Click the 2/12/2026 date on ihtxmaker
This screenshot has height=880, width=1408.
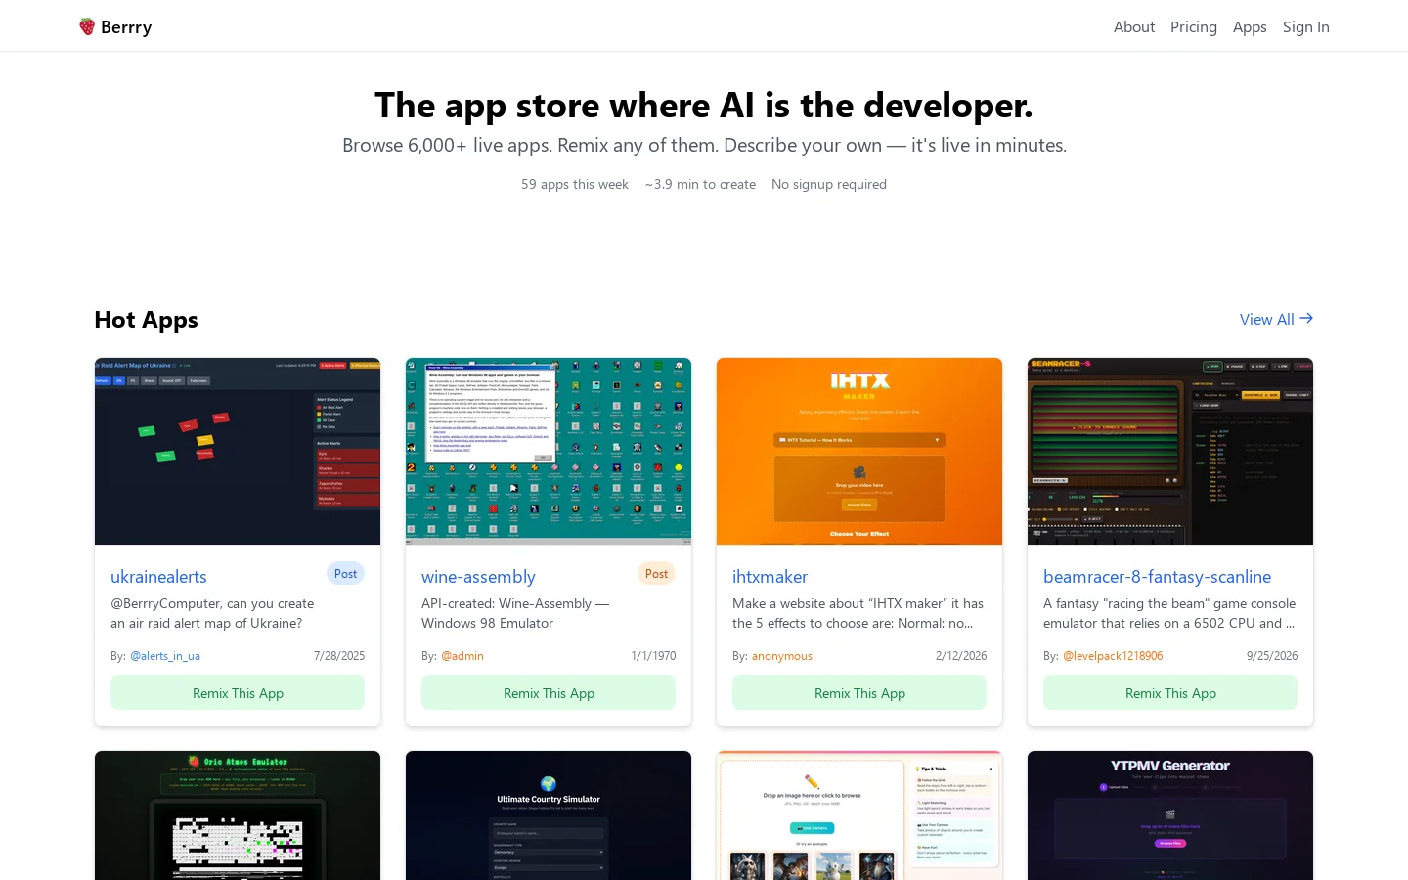pyautogui.click(x=961, y=656)
